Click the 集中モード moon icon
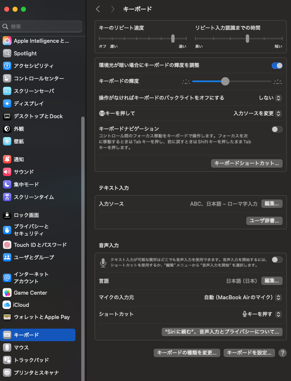291x381 pixels. coord(7,184)
